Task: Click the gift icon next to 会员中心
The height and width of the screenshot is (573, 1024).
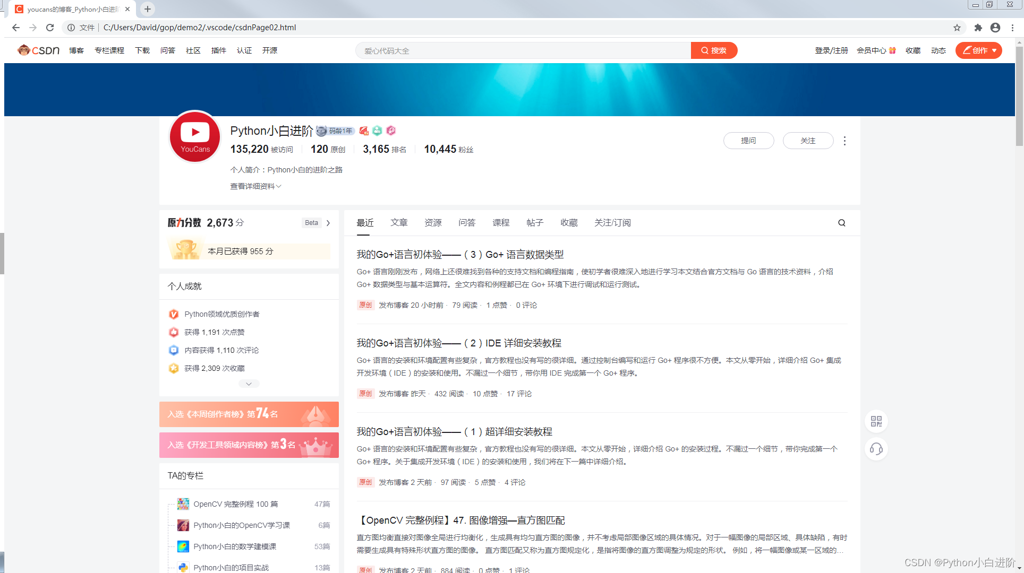Action: pyautogui.click(x=892, y=50)
